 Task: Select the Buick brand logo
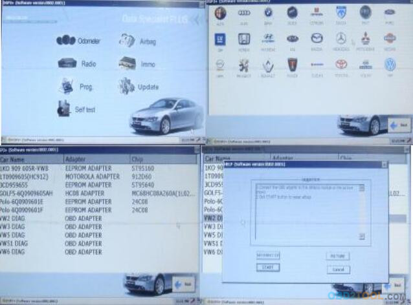coord(293,13)
